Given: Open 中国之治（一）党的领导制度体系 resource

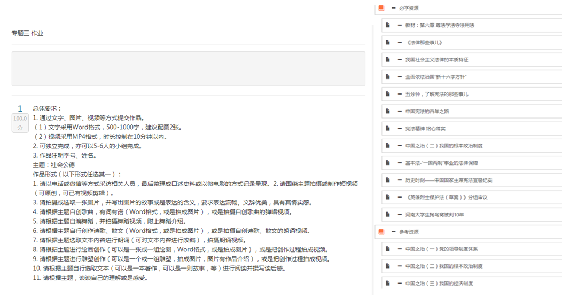Looking at the screenshot, I should [441, 249].
